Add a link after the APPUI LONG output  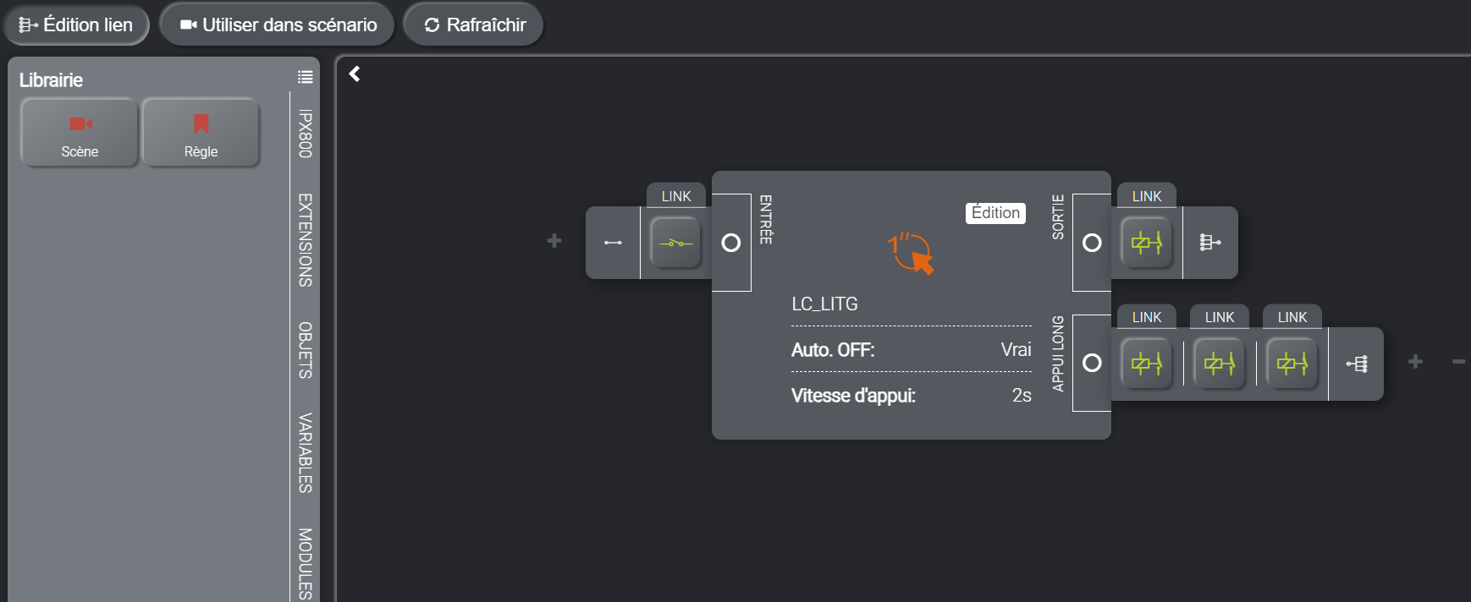coord(1415,362)
